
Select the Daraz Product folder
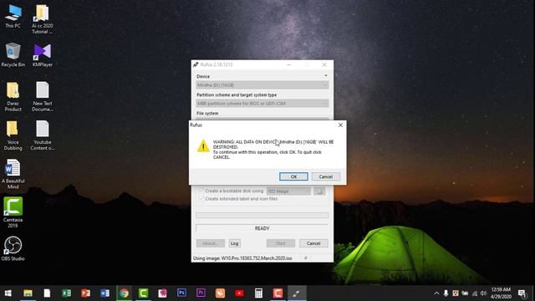pyautogui.click(x=13, y=97)
